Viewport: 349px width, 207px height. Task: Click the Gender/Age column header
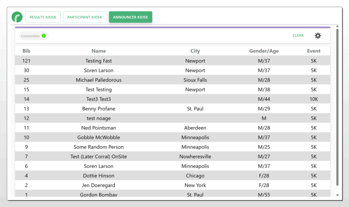pyautogui.click(x=264, y=51)
